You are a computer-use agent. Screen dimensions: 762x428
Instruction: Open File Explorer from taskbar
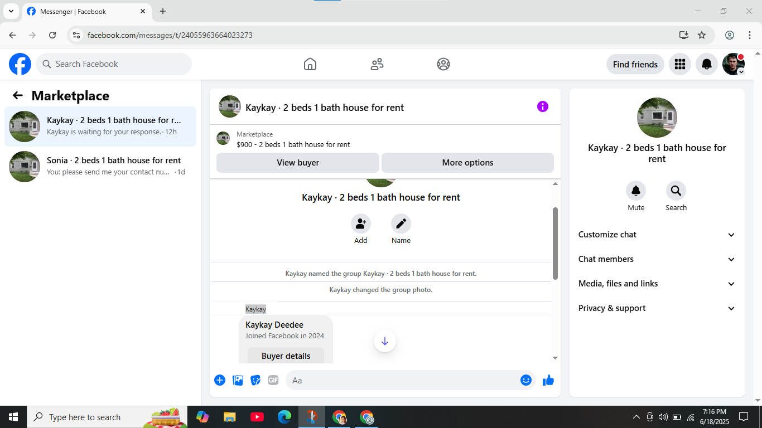click(x=229, y=417)
